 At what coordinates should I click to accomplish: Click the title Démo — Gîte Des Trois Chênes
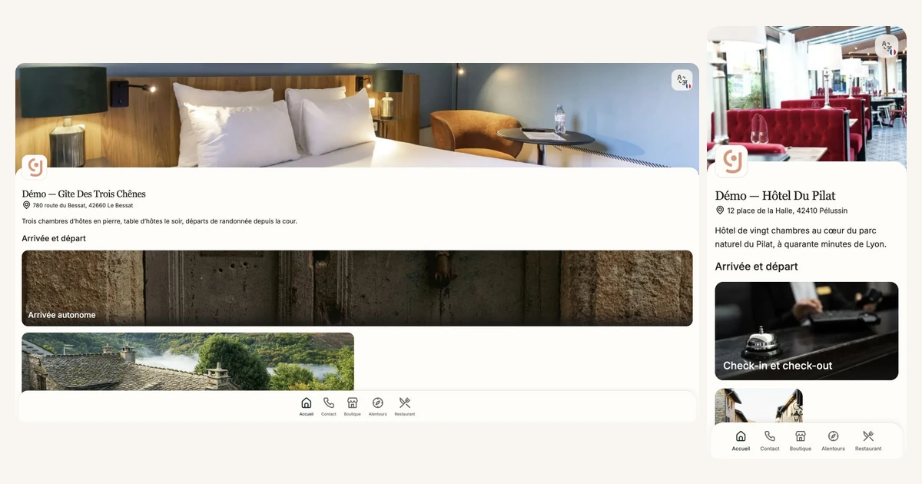click(x=84, y=194)
